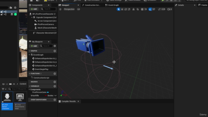Collapse the Components variable category
The image size is (208, 117).
(30, 90)
